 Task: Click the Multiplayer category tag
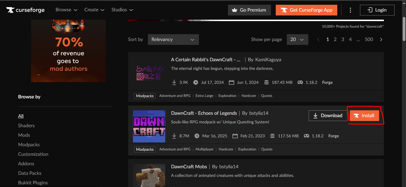(x=205, y=149)
